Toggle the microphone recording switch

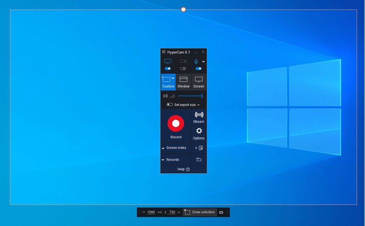click(199, 68)
